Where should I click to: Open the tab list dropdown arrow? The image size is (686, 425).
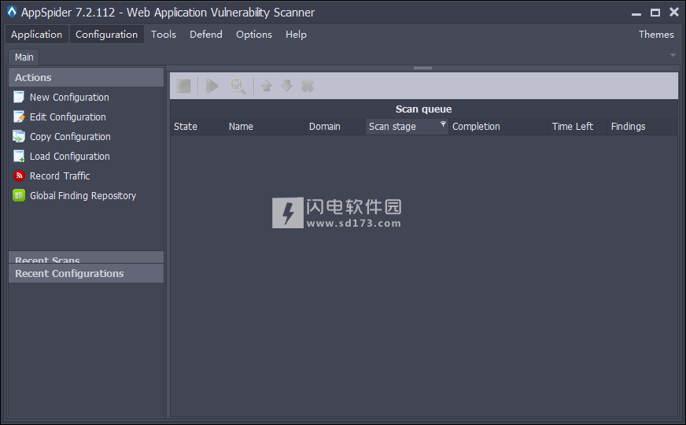pos(673,55)
